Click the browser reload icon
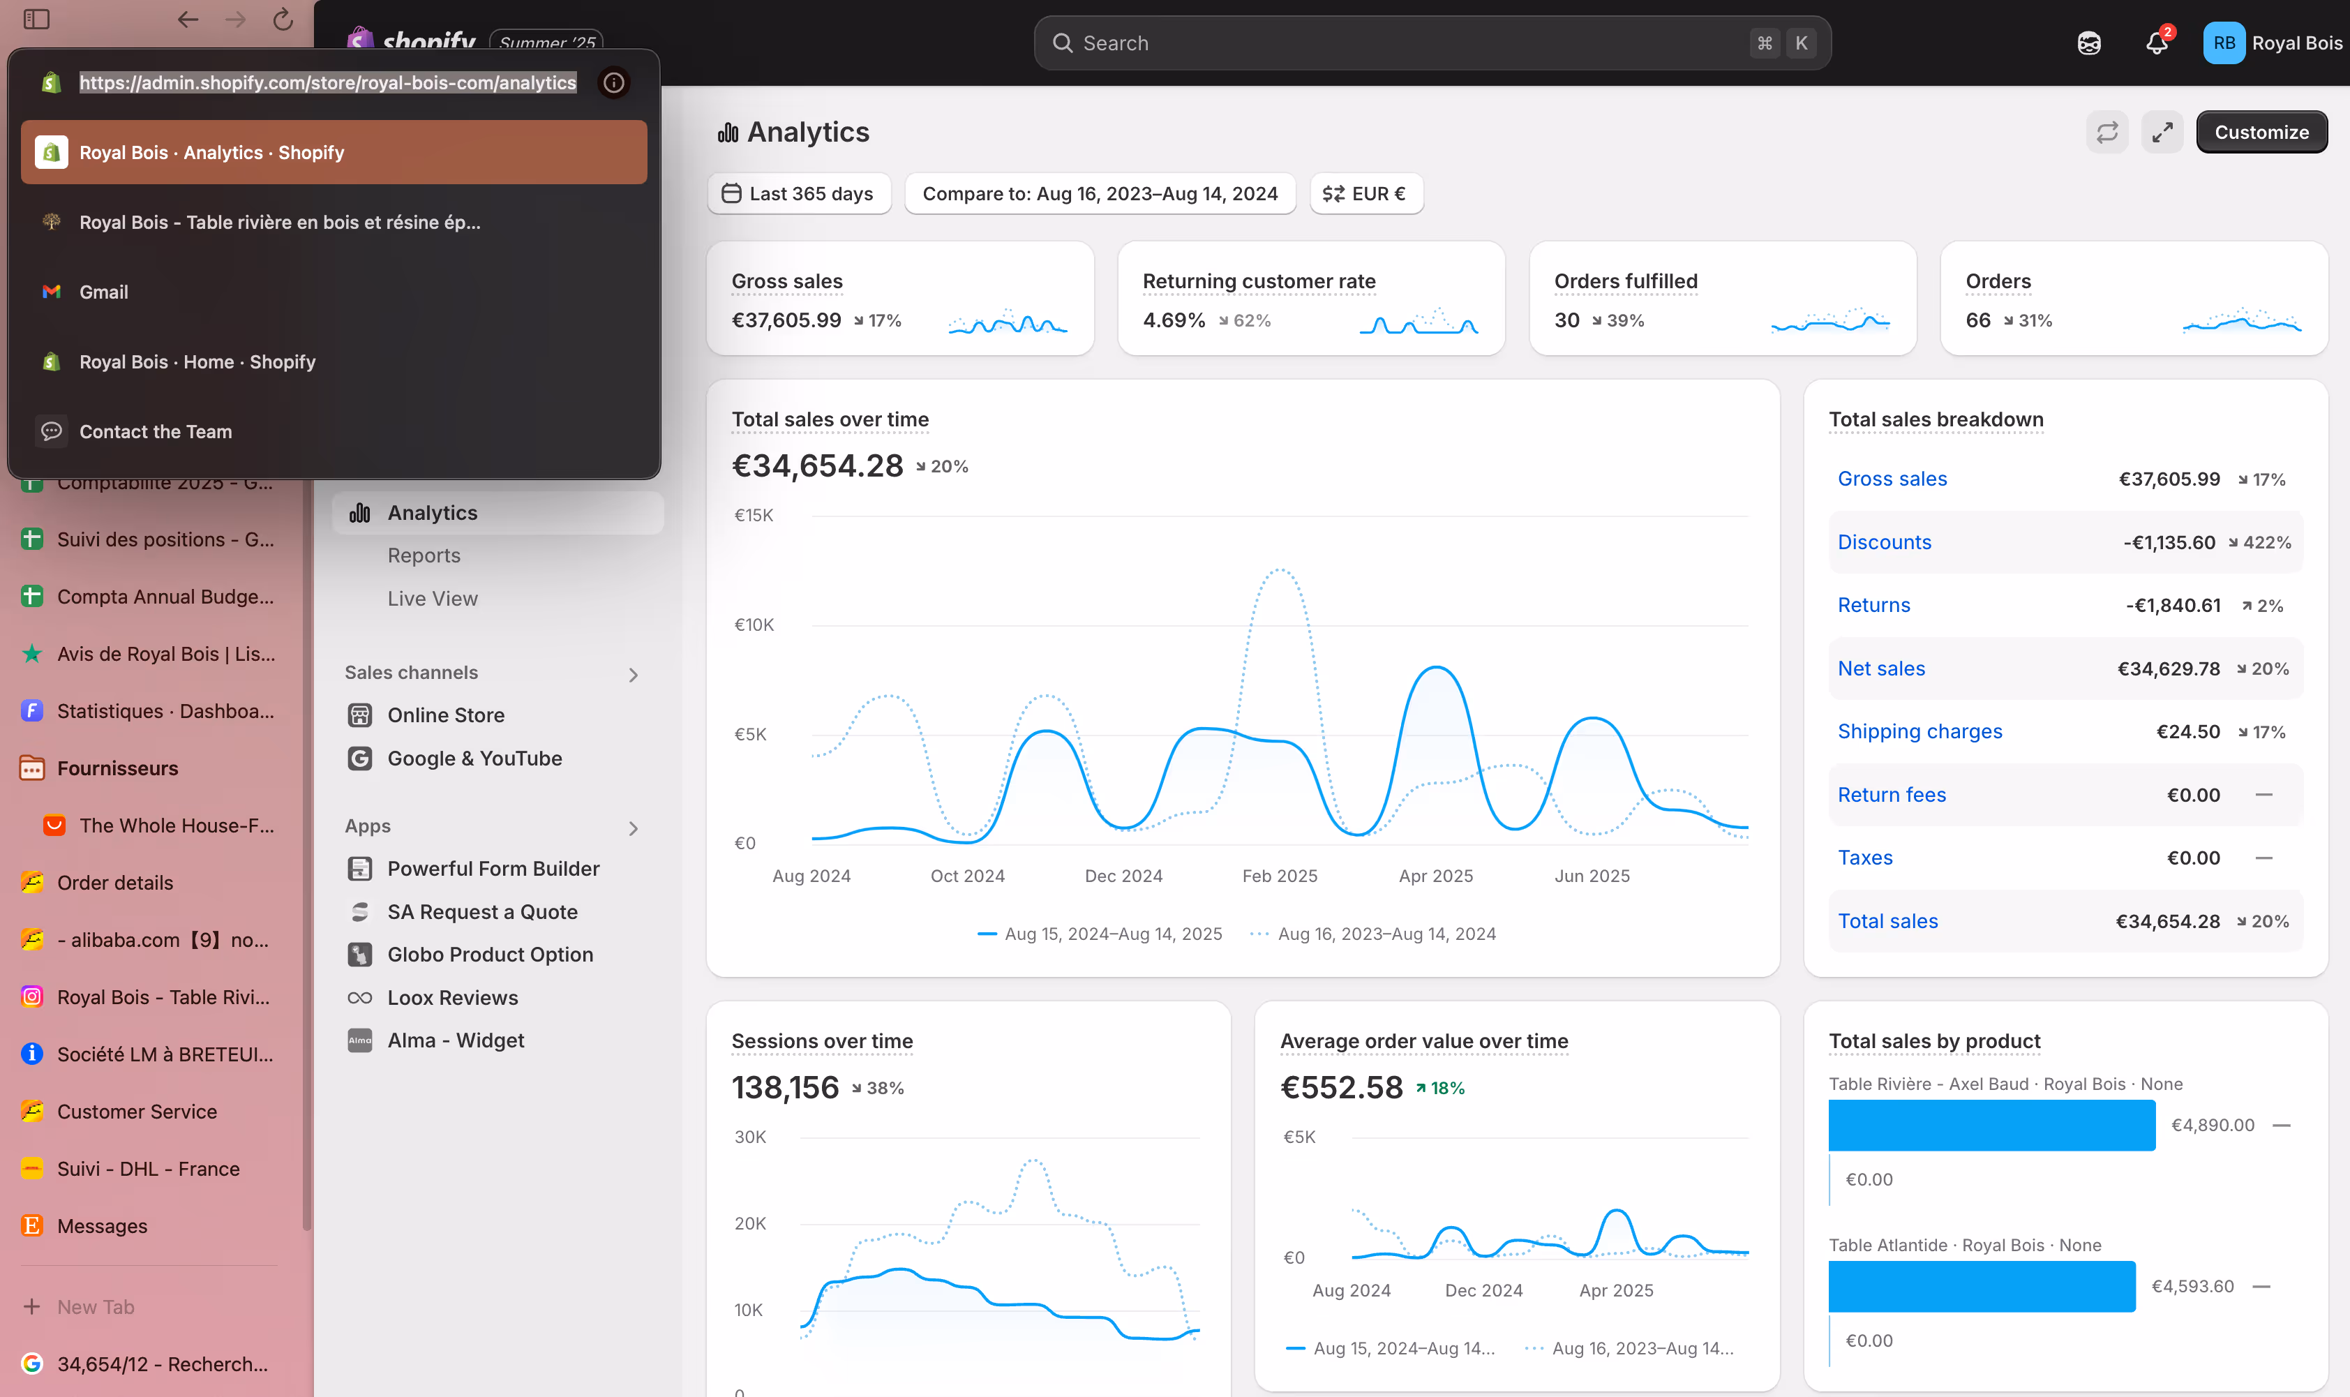Screen dimensions: 2350x1397 [x=283, y=19]
